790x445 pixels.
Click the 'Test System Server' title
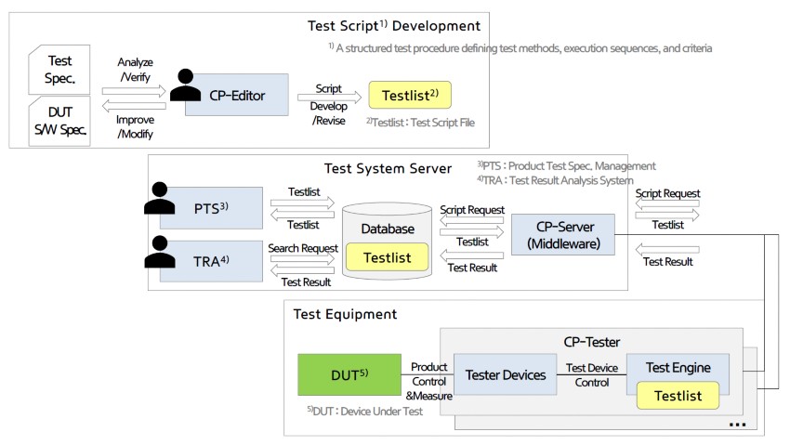coord(388,168)
